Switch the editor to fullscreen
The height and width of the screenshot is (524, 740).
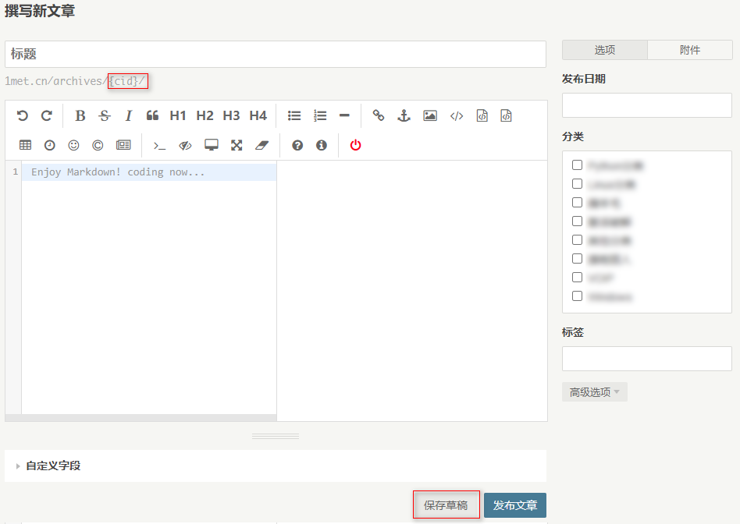tap(237, 145)
